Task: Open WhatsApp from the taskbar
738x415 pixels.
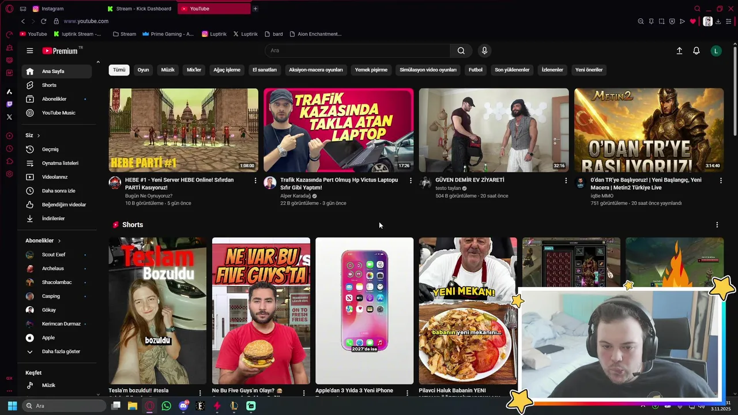Action: [x=167, y=406]
